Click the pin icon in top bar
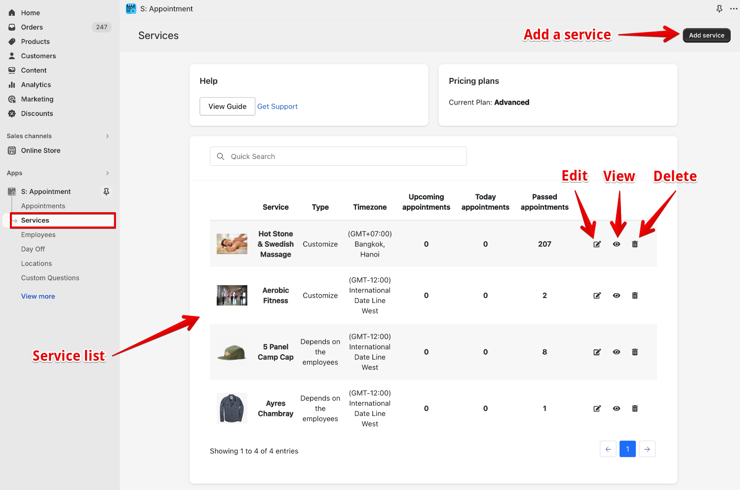 click(719, 9)
